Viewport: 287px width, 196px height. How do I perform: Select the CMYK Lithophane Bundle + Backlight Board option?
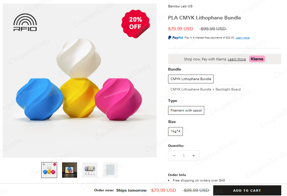tap(206, 89)
